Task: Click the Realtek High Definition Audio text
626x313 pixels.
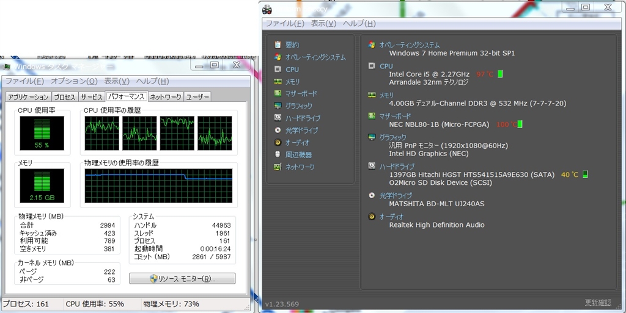Action: [436, 225]
